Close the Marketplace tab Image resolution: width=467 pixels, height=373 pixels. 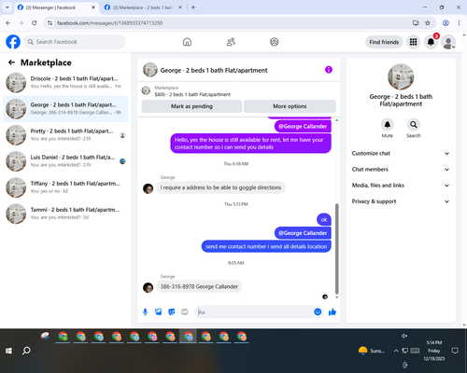coord(180,7)
